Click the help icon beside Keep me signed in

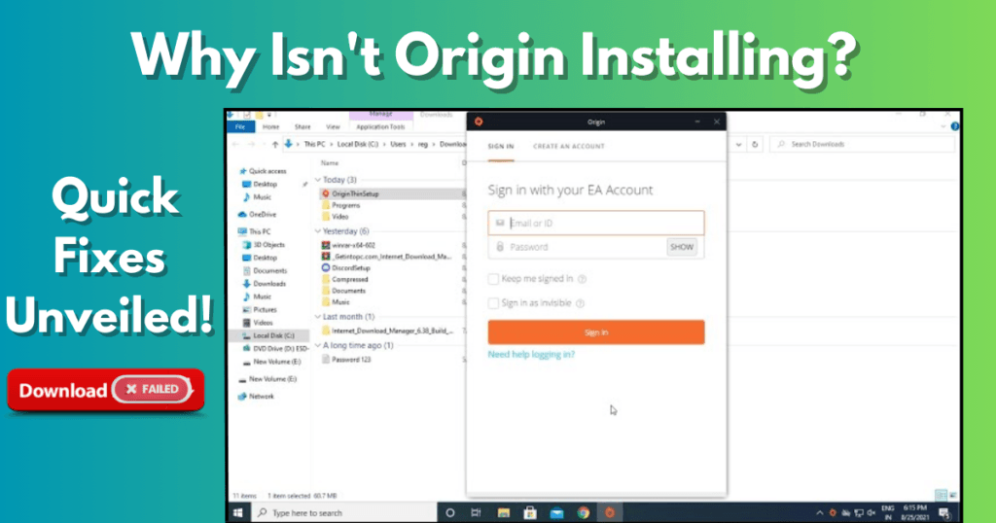[582, 279]
